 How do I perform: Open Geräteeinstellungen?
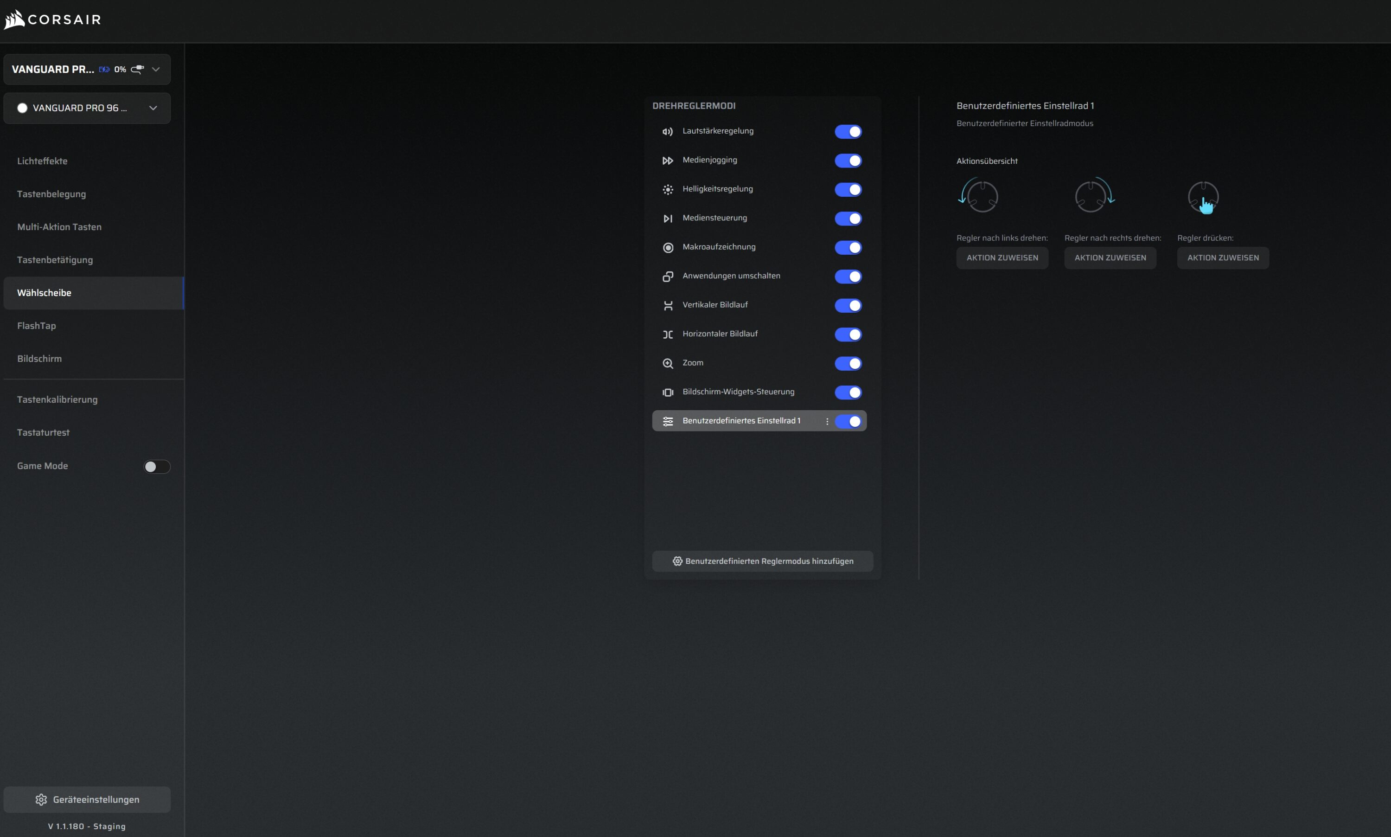pyautogui.click(x=87, y=800)
